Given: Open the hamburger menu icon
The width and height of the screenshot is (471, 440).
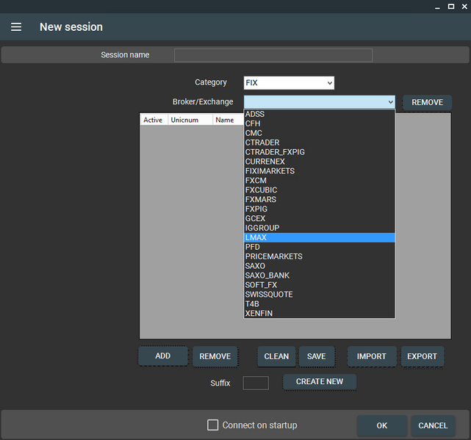Looking at the screenshot, I should click(x=16, y=27).
